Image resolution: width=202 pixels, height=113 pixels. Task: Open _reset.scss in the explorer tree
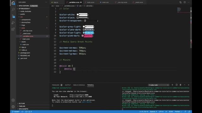pos(27,34)
